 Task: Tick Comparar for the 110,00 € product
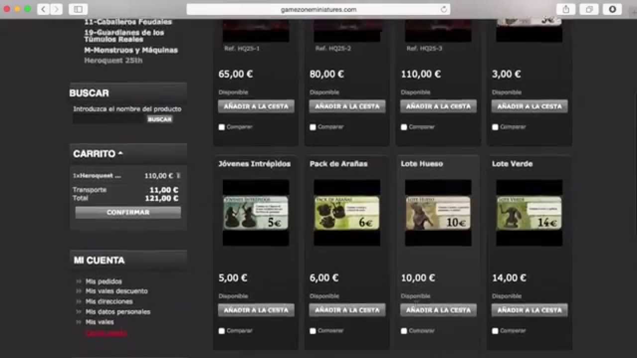(404, 127)
